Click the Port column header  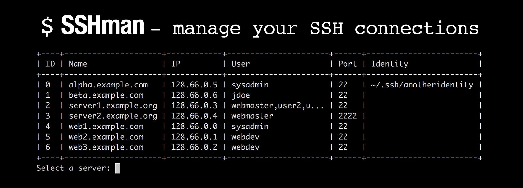point(347,64)
